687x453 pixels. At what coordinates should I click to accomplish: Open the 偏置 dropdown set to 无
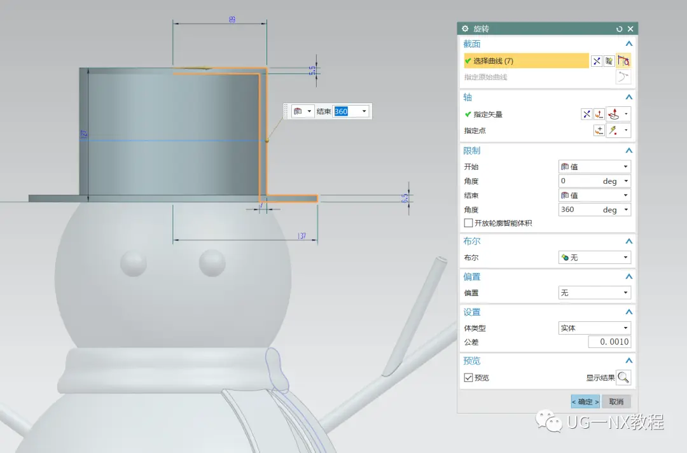(595, 293)
